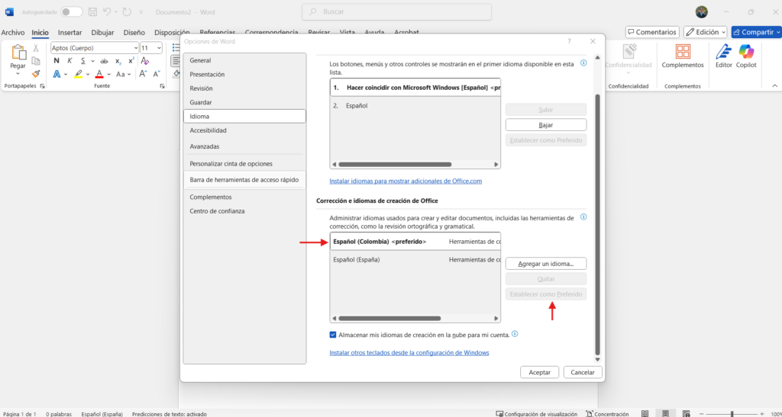The height and width of the screenshot is (417, 782).
Task: Apply bold with the N icon
Action: 57,61
